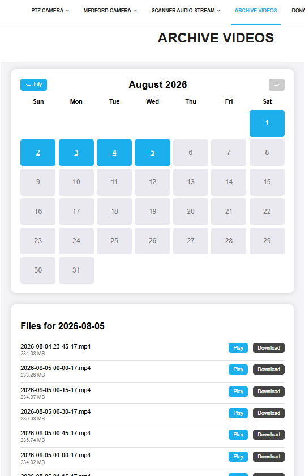The width and height of the screenshot is (305, 476).
Task: View files for August 4
Action: [x=114, y=152]
